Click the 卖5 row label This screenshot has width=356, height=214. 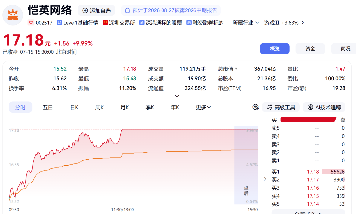(x=275, y=128)
